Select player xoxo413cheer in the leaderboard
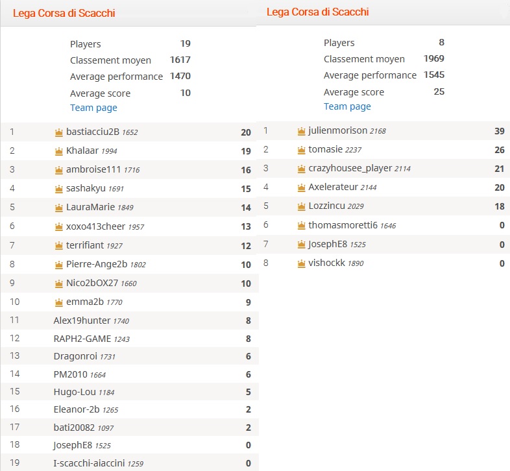Screen dimensions: 510x471 click(95, 226)
